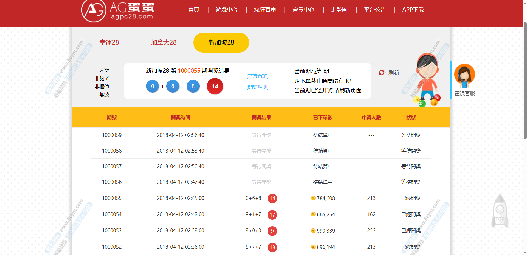Select the 新加坡28 tab

(x=221, y=42)
